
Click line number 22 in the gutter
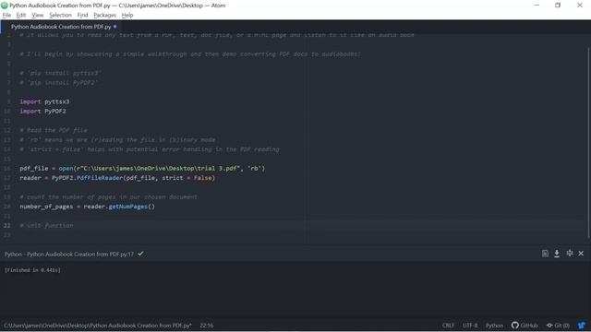7,225
